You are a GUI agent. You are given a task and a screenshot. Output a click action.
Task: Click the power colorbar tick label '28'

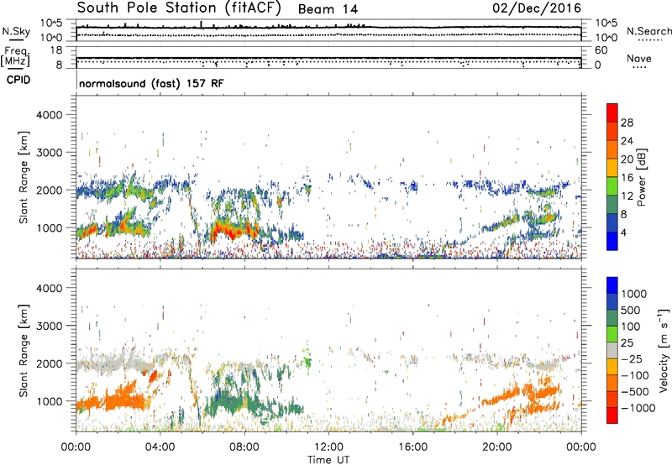click(x=627, y=123)
